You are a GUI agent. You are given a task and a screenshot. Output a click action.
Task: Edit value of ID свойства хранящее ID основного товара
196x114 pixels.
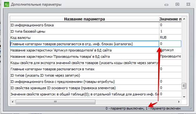click(x=170, y=88)
